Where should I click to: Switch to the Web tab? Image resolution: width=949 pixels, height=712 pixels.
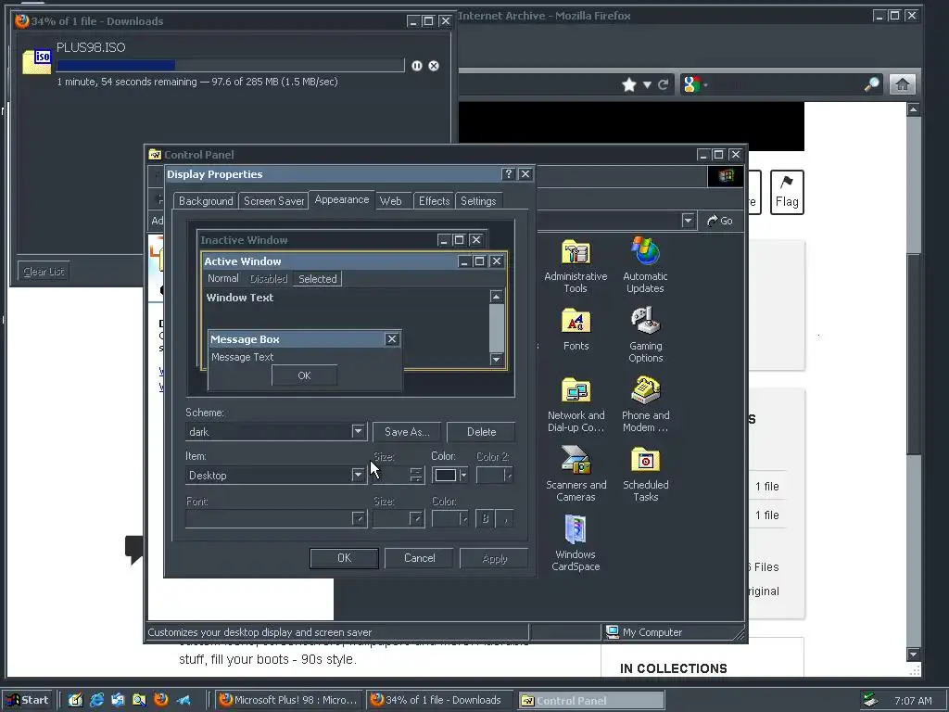390,201
